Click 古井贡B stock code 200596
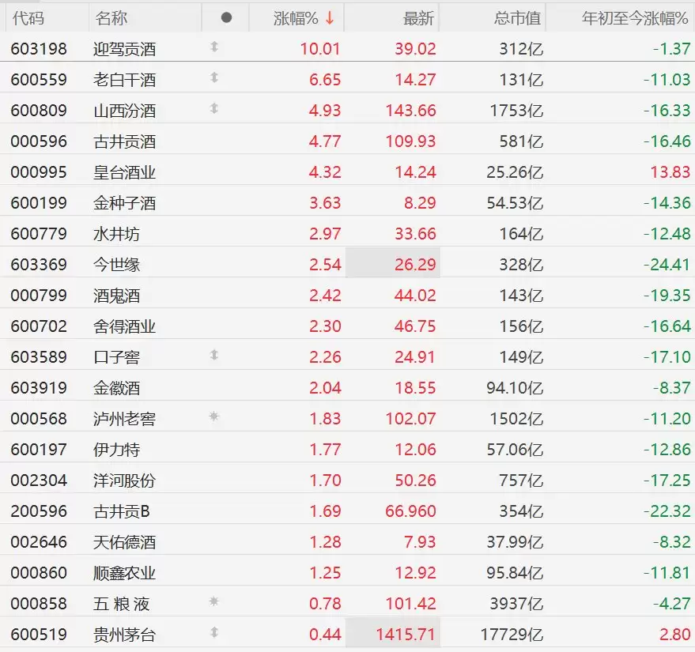 pos(39,511)
